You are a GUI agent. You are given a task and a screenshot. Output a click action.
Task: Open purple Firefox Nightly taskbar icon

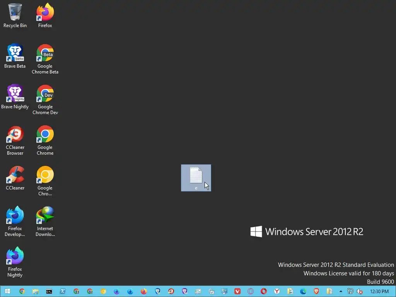tap(116, 292)
